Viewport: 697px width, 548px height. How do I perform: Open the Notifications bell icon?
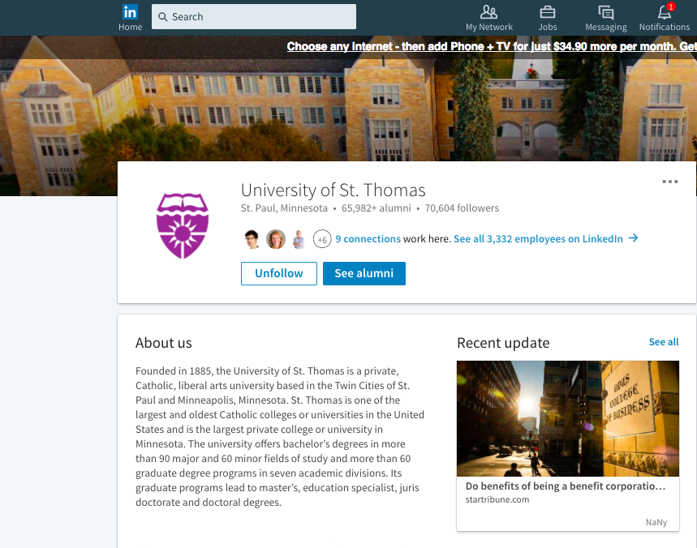(x=665, y=12)
